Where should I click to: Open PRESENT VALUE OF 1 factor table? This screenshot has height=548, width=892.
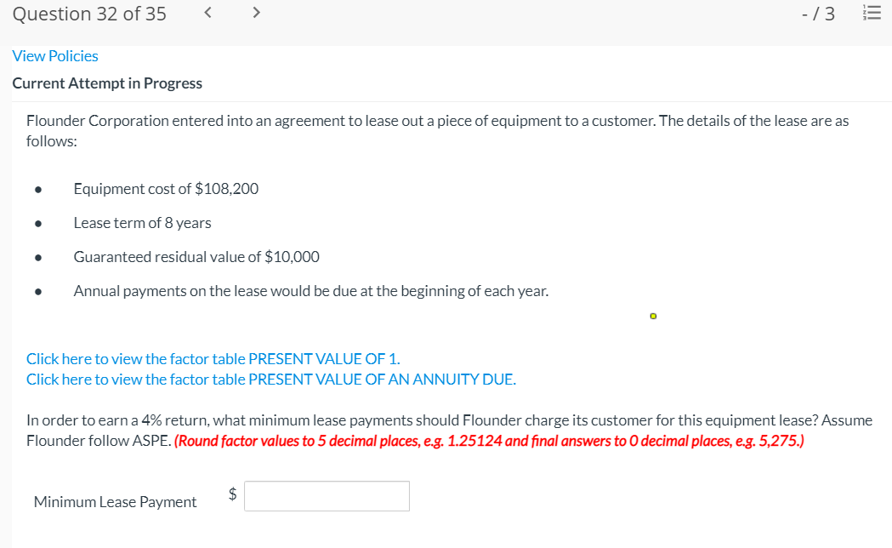click(213, 358)
